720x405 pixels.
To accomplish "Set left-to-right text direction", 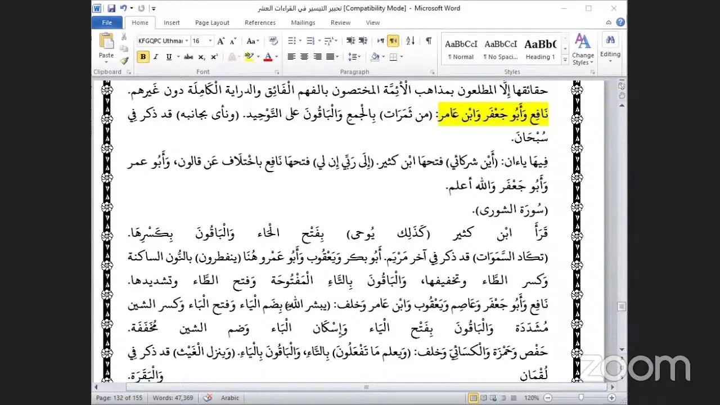I will [x=381, y=40].
